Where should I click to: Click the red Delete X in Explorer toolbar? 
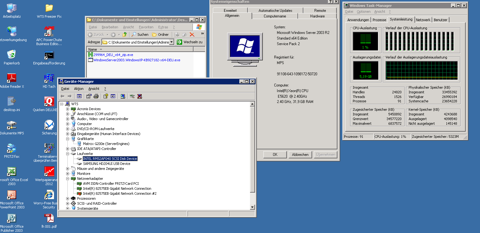coord(192,35)
